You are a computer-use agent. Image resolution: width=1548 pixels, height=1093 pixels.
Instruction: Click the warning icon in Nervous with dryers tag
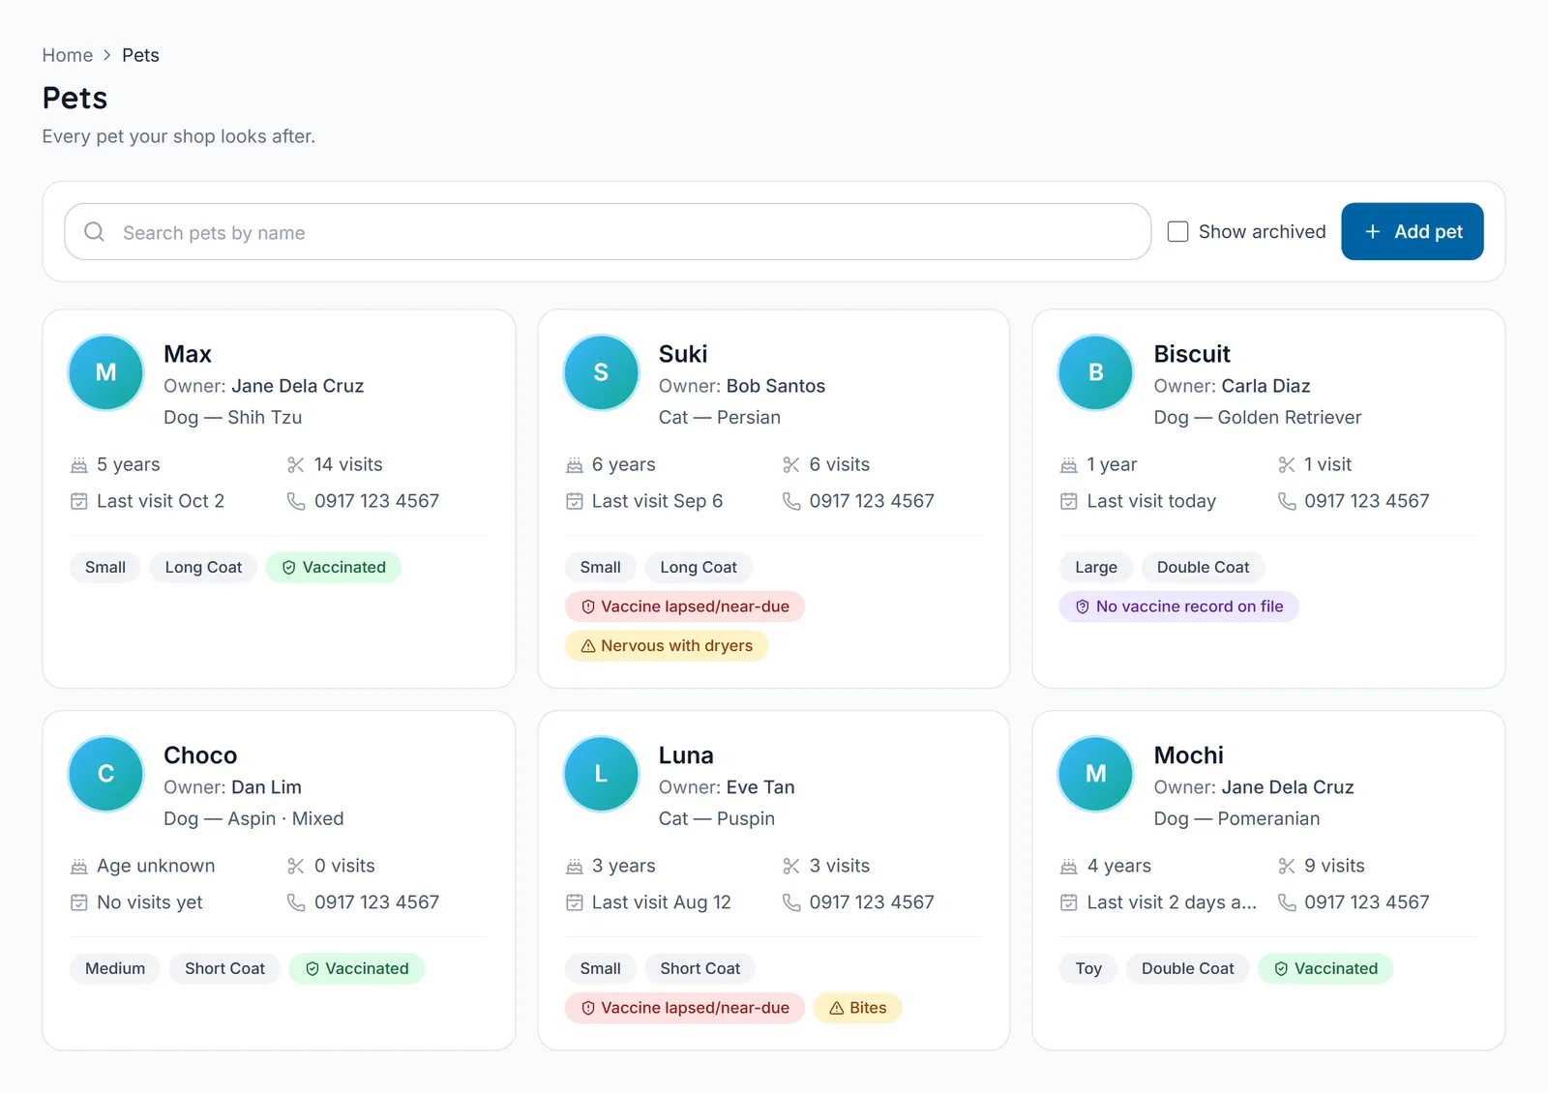tap(588, 646)
